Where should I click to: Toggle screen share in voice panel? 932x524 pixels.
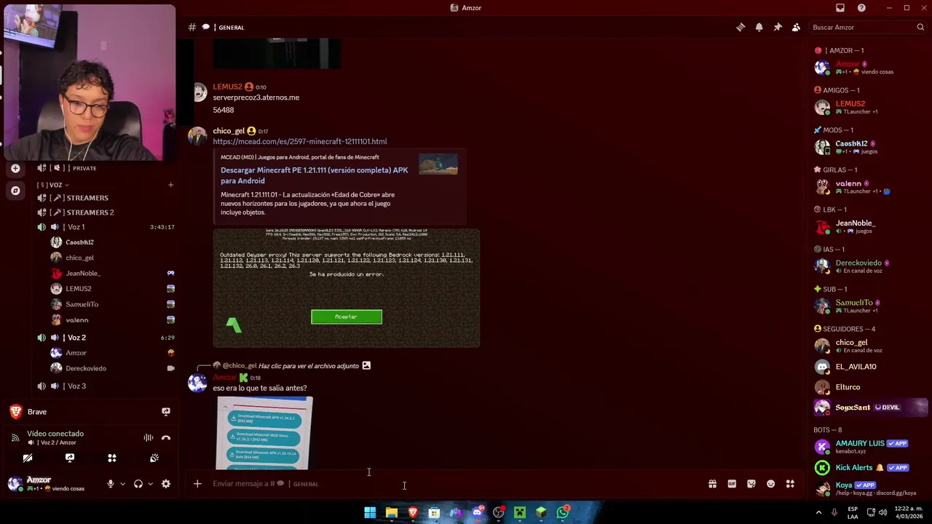[x=70, y=458]
